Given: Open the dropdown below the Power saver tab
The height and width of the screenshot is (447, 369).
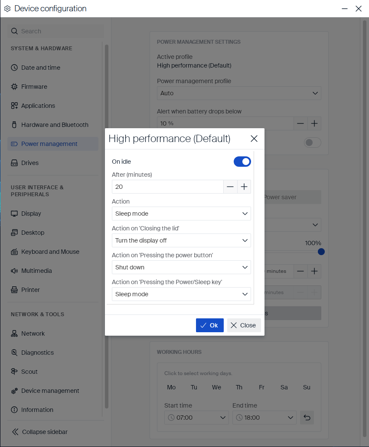Looking at the screenshot, I should click(x=293, y=225).
